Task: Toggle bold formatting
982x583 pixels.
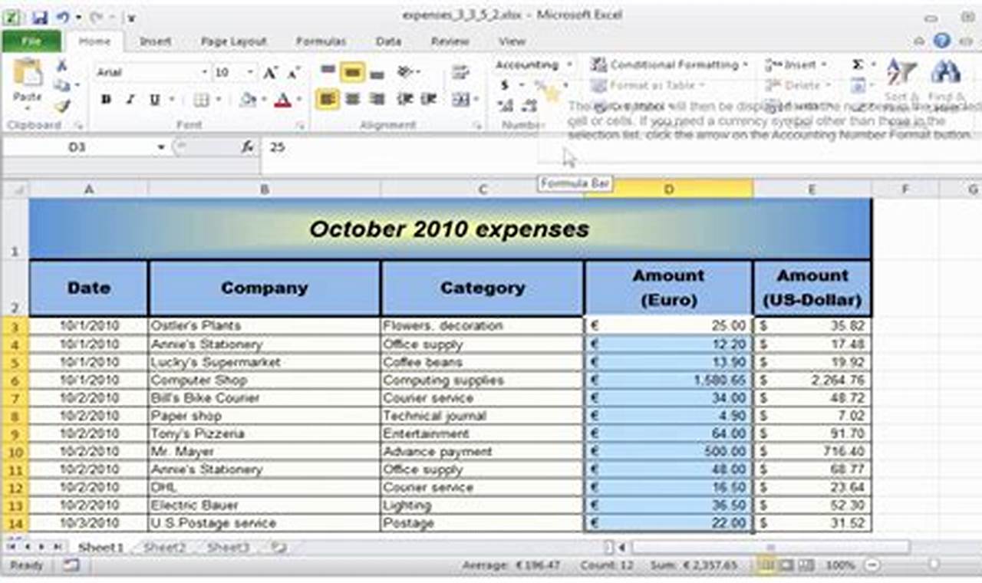Action: (107, 100)
